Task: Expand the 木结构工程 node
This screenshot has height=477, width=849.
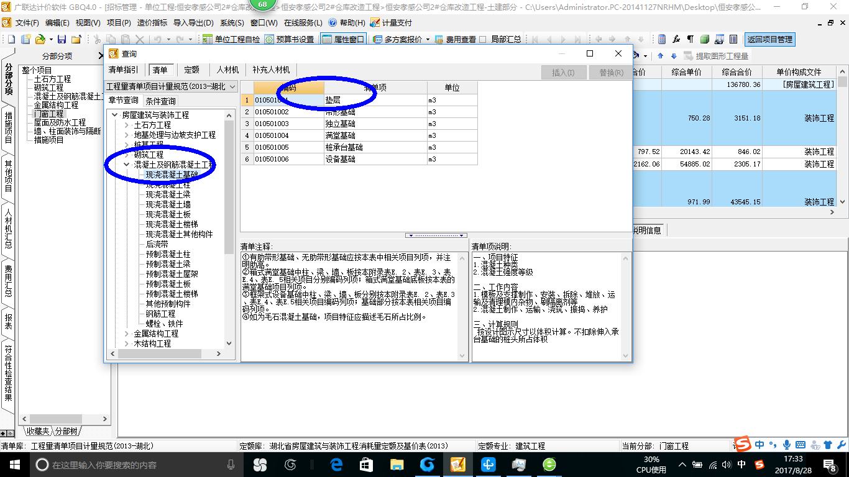Action: [x=127, y=343]
